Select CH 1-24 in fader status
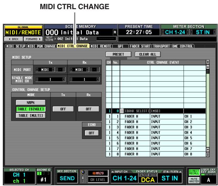Screen dimensions: 218x186 (125, 178)
